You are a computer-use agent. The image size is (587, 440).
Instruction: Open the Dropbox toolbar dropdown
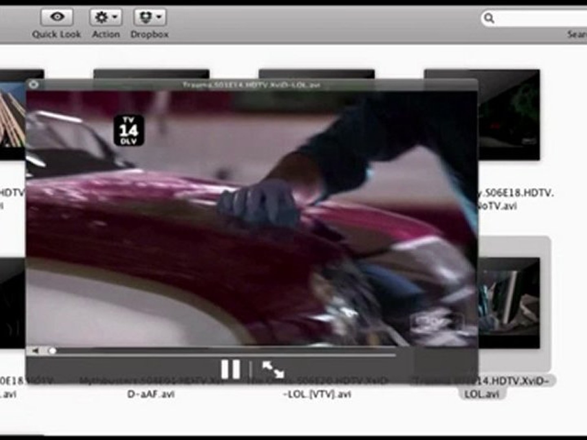click(150, 17)
